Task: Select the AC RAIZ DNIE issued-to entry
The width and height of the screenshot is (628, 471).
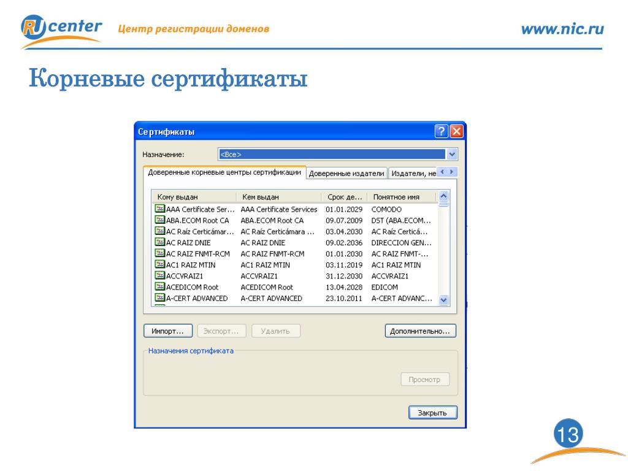Action: [x=188, y=243]
